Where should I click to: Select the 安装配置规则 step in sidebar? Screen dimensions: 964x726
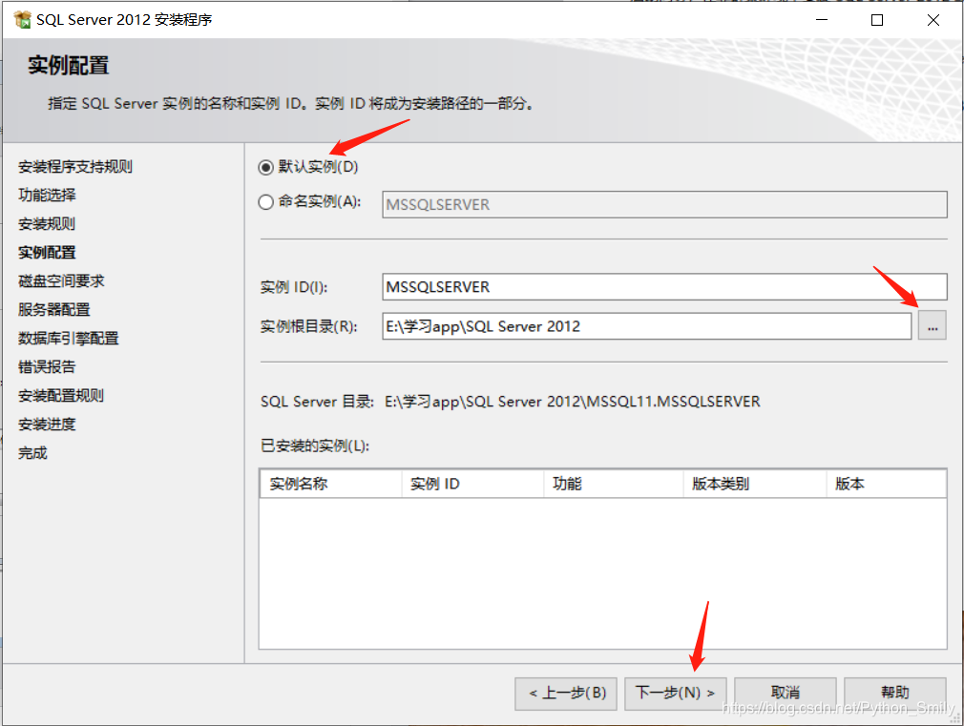pyautogui.click(x=61, y=395)
